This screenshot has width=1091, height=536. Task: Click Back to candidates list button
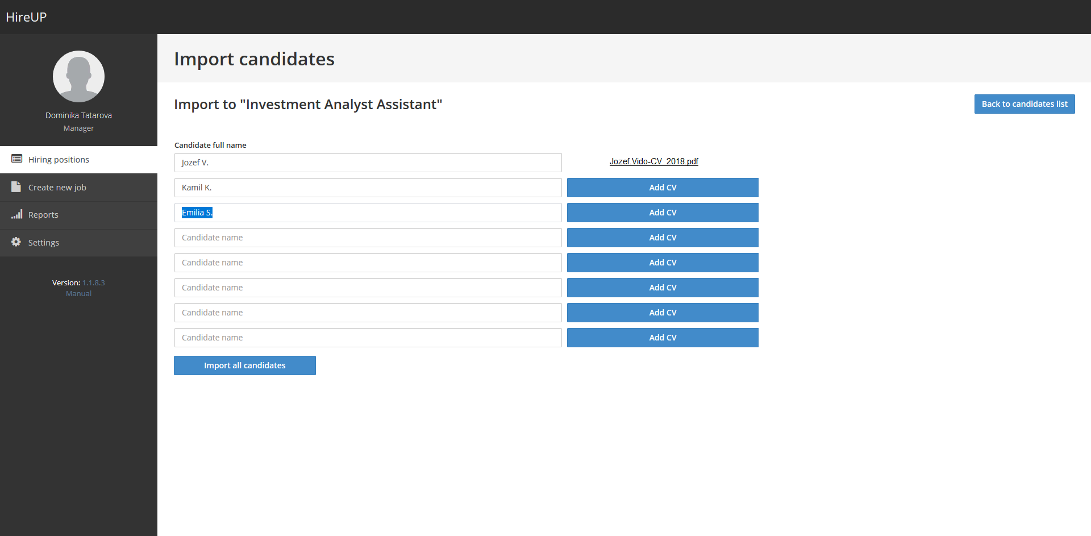pos(1024,104)
